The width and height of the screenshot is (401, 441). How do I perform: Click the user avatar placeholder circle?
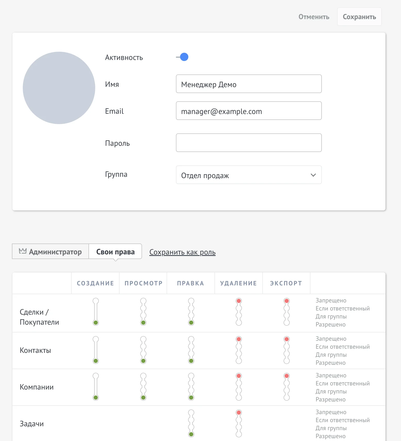pos(59,88)
